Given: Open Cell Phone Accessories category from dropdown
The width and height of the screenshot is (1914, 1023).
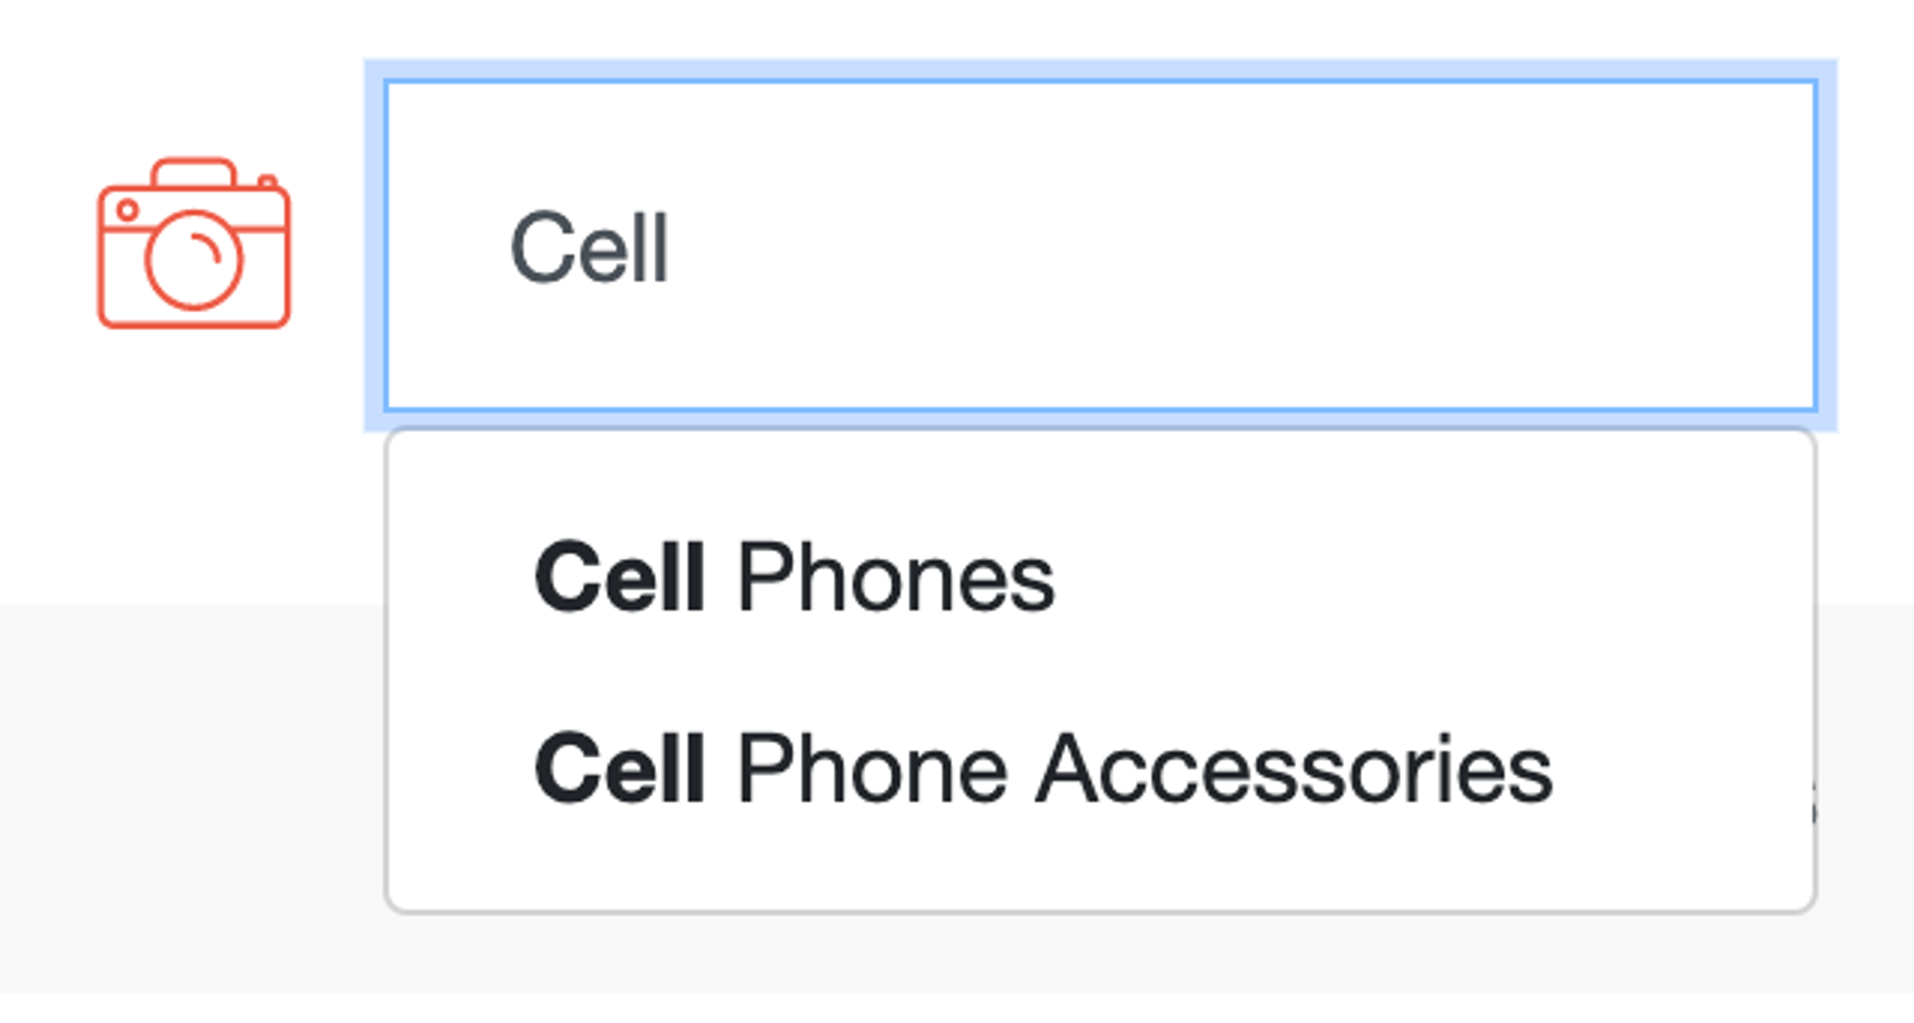Looking at the screenshot, I should (1042, 768).
